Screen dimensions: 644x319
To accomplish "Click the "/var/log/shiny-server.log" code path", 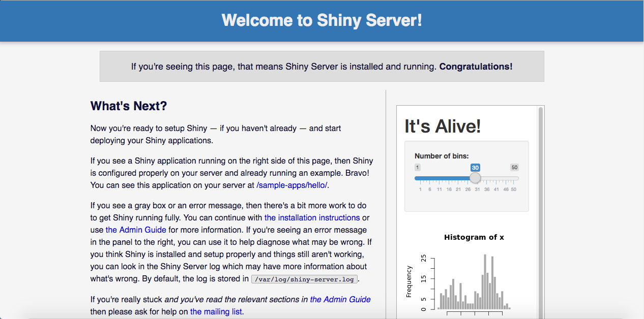I will (305, 279).
